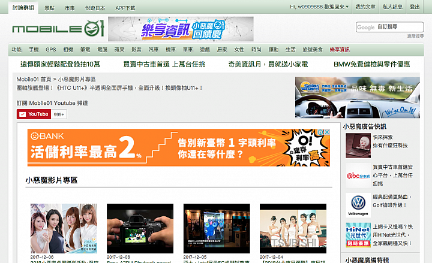Open the APP下載 tab
The width and height of the screenshot is (432, 263).
coord(125,8)
